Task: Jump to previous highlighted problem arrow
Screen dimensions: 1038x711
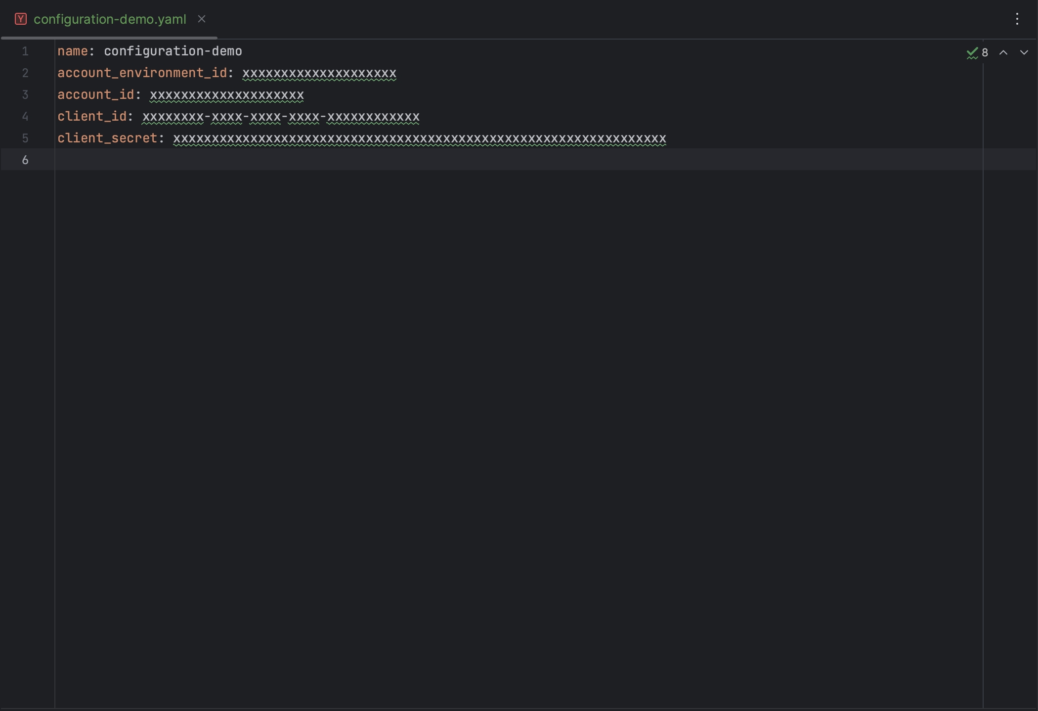Action: coord(1003,52)
